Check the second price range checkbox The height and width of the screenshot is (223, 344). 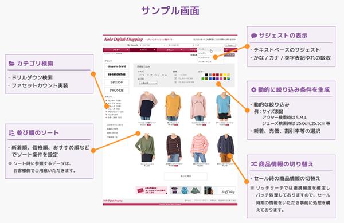pyautogui.click(x=175, y=79)
